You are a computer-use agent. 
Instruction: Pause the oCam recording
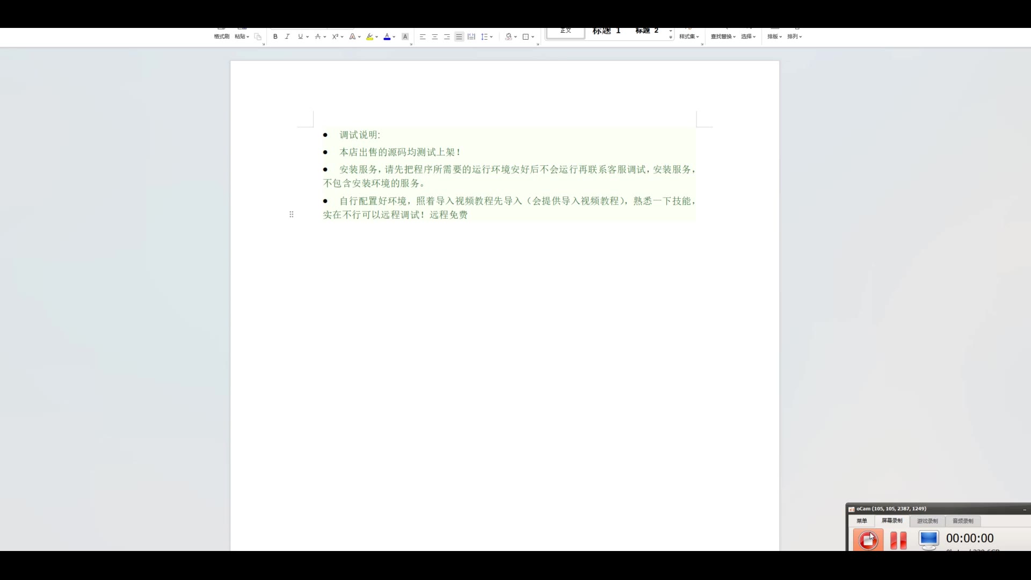898,540
